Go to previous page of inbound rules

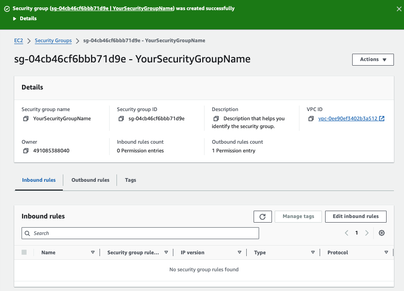[x=347, y=233]
